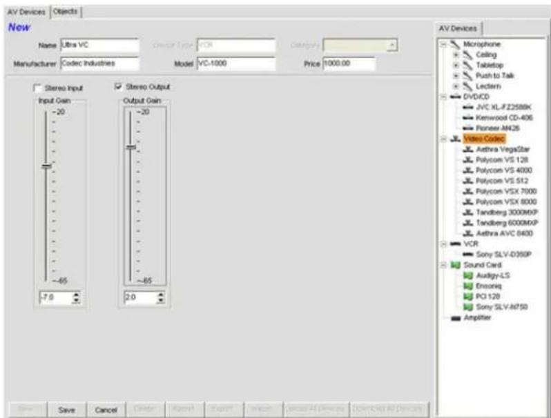Click the Push to Talk microphone icon
Image resolution: width=551 pixels, height=418 pixels.
click(x=467, y=76)
